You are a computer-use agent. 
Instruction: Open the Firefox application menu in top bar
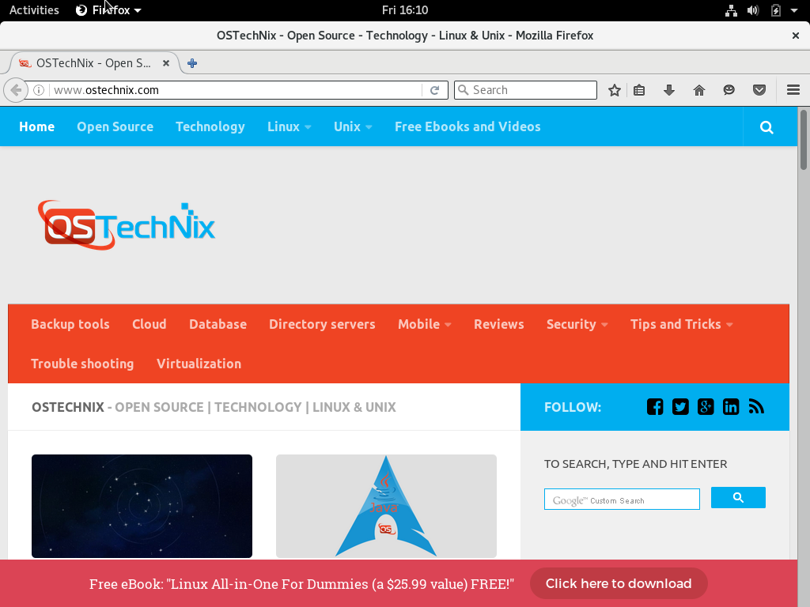coord(108,10)
